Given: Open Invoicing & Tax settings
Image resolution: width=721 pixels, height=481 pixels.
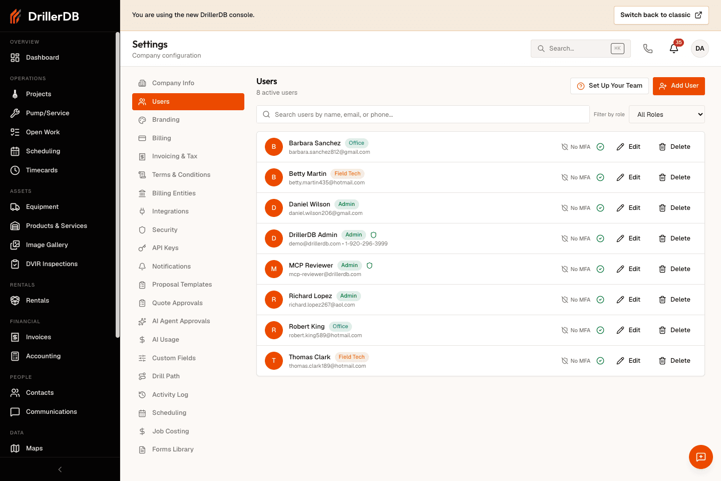Looking at the screenshot, I should (188, 156).
